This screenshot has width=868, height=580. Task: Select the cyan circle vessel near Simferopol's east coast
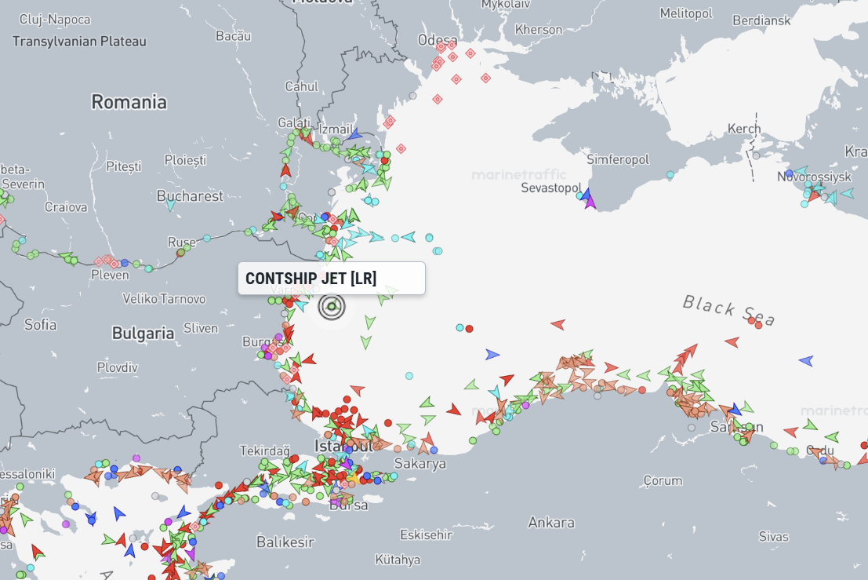670,174
